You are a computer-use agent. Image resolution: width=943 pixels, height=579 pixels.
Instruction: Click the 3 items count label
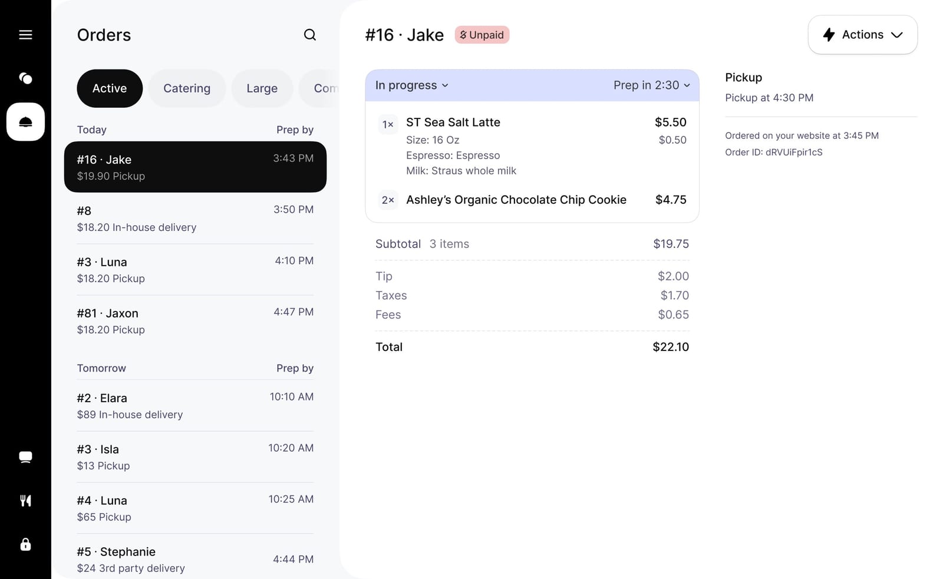tap(449, 244)
